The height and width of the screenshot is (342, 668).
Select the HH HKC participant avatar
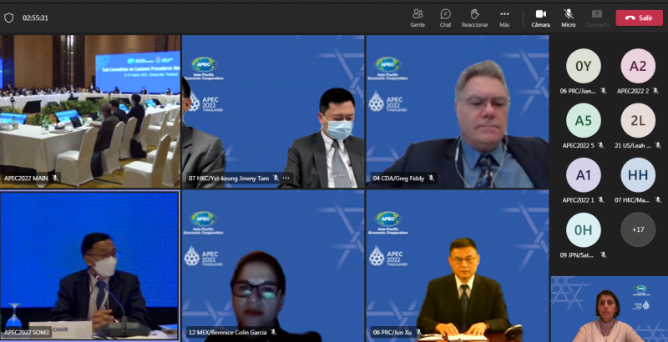pos(638,174)
